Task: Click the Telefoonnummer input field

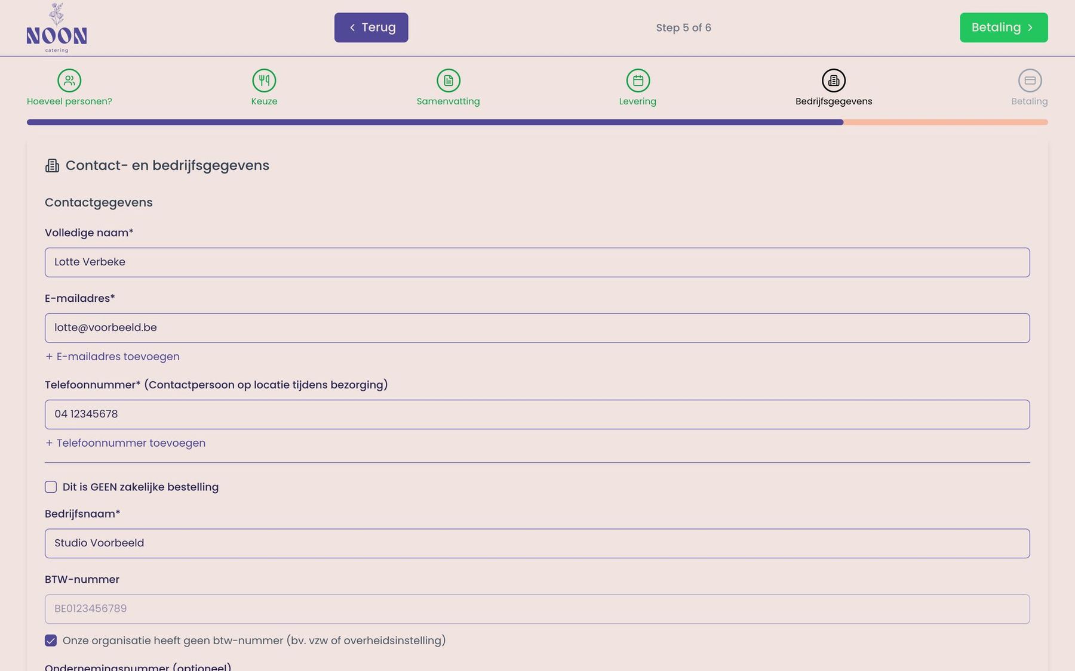Action: point(537,415)
